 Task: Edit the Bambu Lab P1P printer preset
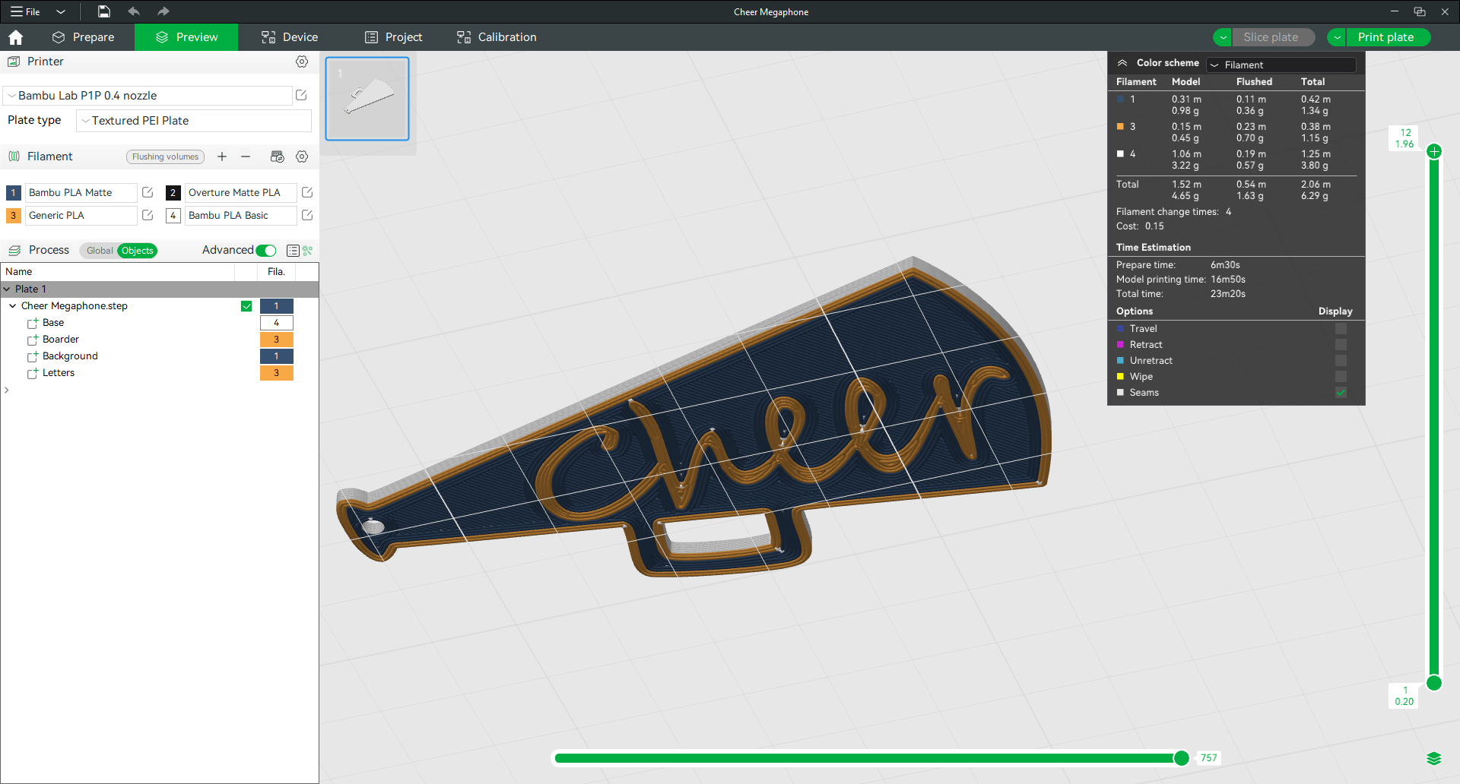pos(301,95)
